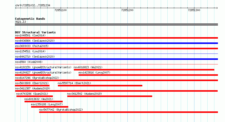The width and height of the screenshot is (225, 122).
Task: Click the left arrow of the ruler
Action: coord(16,8)
